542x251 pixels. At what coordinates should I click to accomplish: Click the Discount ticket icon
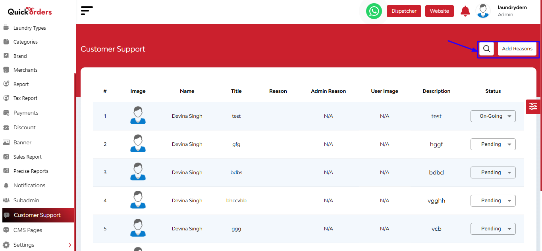coord(6,127)
